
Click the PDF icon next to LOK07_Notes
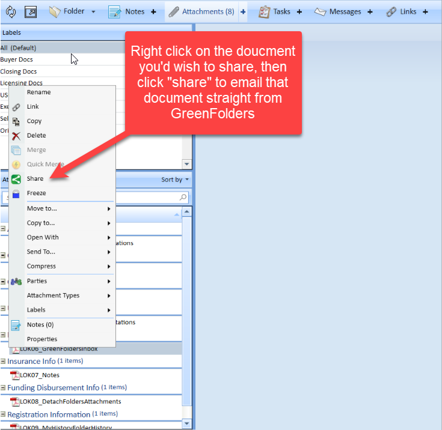coord(14,375)
